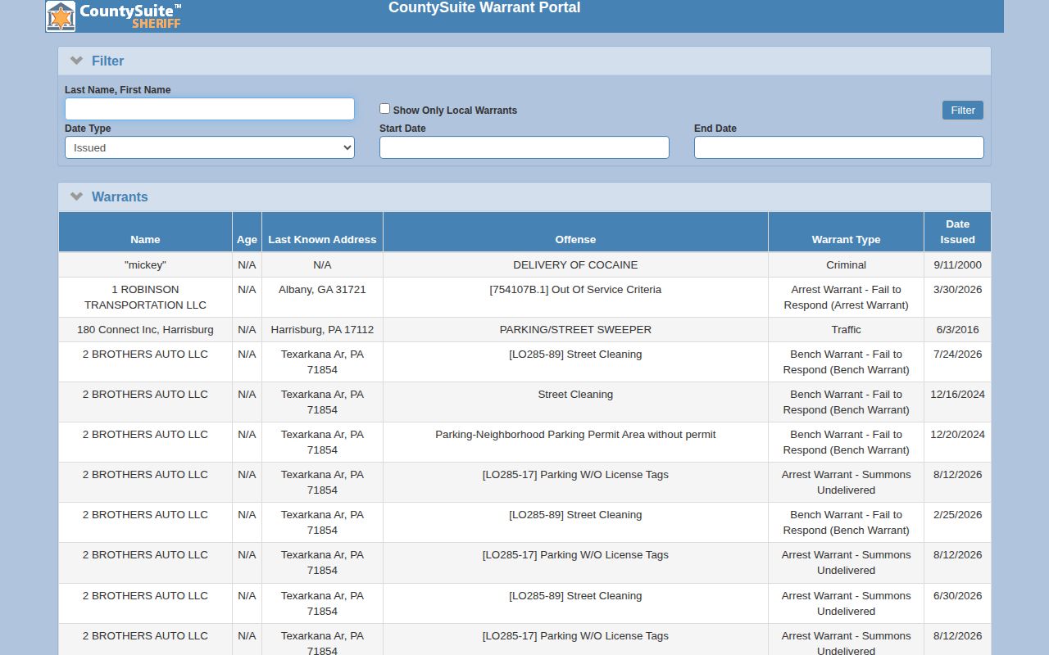
Task: Toggle Show Only Local Warrants checkbox
Action: tap(384, 108)
